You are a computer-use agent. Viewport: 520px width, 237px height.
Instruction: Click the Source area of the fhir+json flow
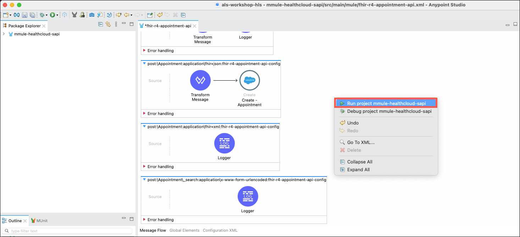[155, 81]
